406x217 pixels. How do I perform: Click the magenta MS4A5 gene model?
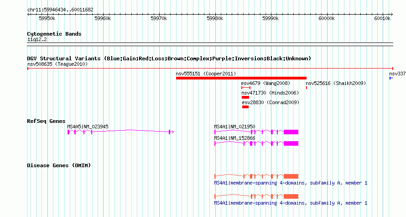tap(120, 132)
